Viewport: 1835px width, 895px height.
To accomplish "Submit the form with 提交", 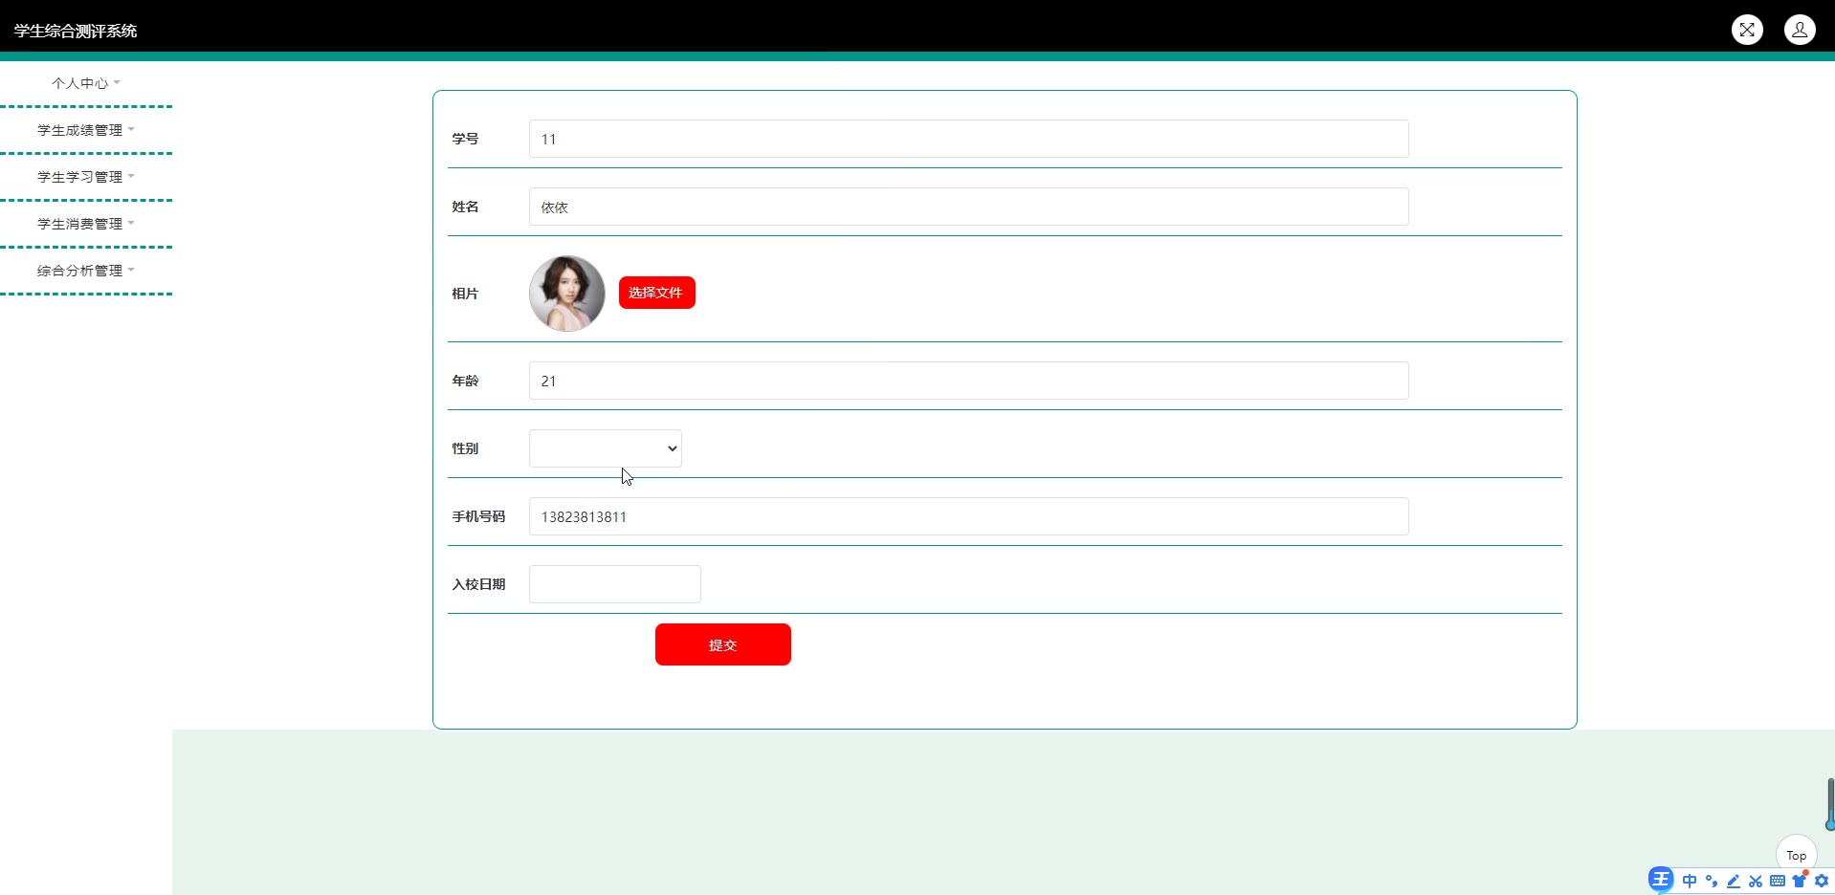I will click(x=723, y=644).
